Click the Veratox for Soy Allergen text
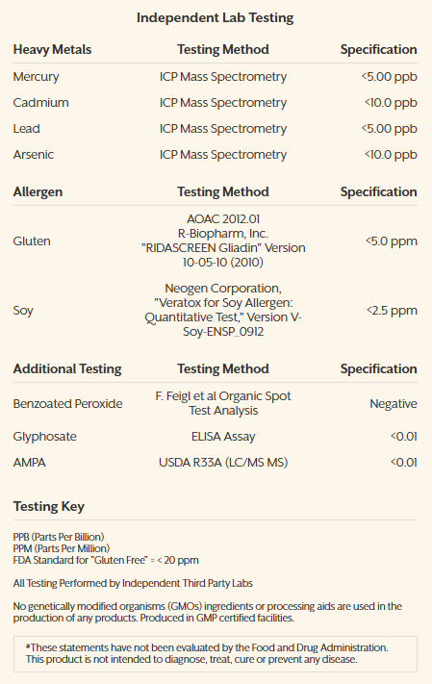 coord(223,303)
